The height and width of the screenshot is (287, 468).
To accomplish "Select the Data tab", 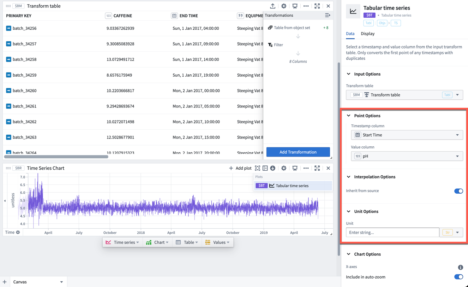I will 350,34.
